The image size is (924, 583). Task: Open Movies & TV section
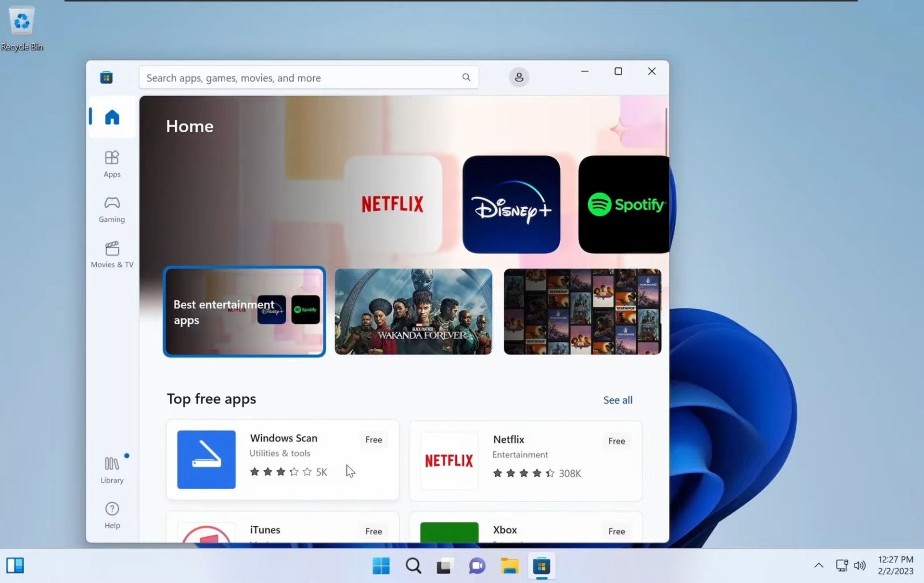tap(112, 254)
